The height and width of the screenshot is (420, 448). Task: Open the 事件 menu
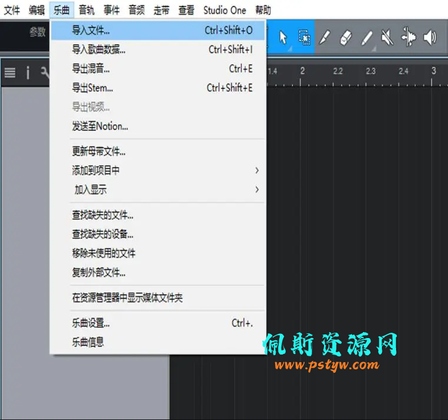pos(112,10)
